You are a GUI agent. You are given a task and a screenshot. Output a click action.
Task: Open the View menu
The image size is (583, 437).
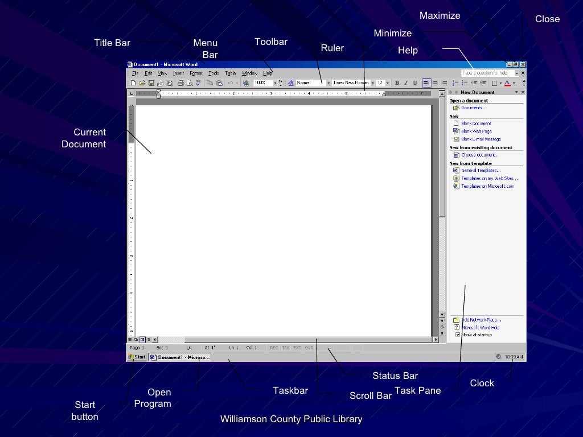(x=162, y=73)
